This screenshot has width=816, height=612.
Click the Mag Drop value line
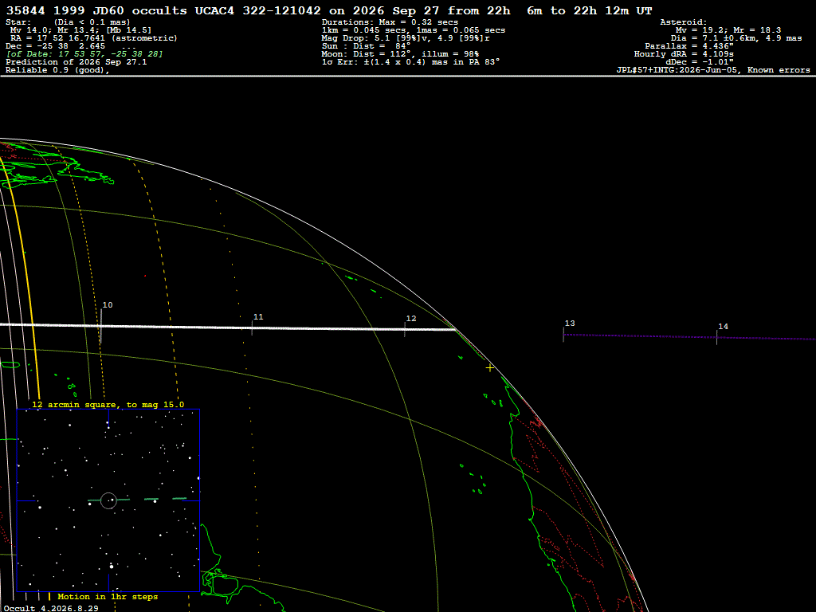[406, 38]
